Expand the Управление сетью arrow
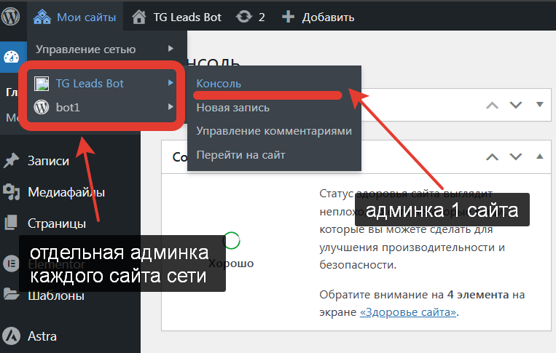The image size is (556, 353). [x=171, y=49]
